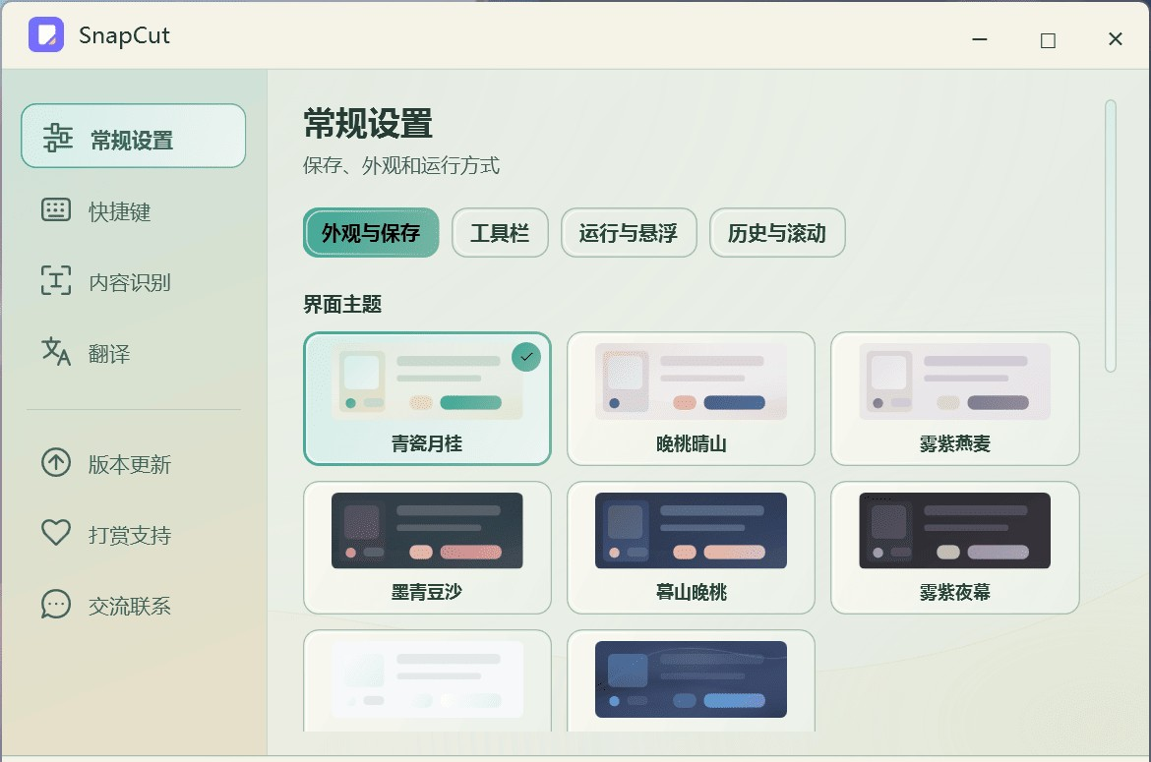The image size is (1151, 762).
Task: Select the dark blue theme thumbnail at bottom
Action: point(691,679)
